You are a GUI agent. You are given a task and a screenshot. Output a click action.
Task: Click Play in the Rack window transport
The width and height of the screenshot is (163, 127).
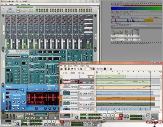(57, 122)
